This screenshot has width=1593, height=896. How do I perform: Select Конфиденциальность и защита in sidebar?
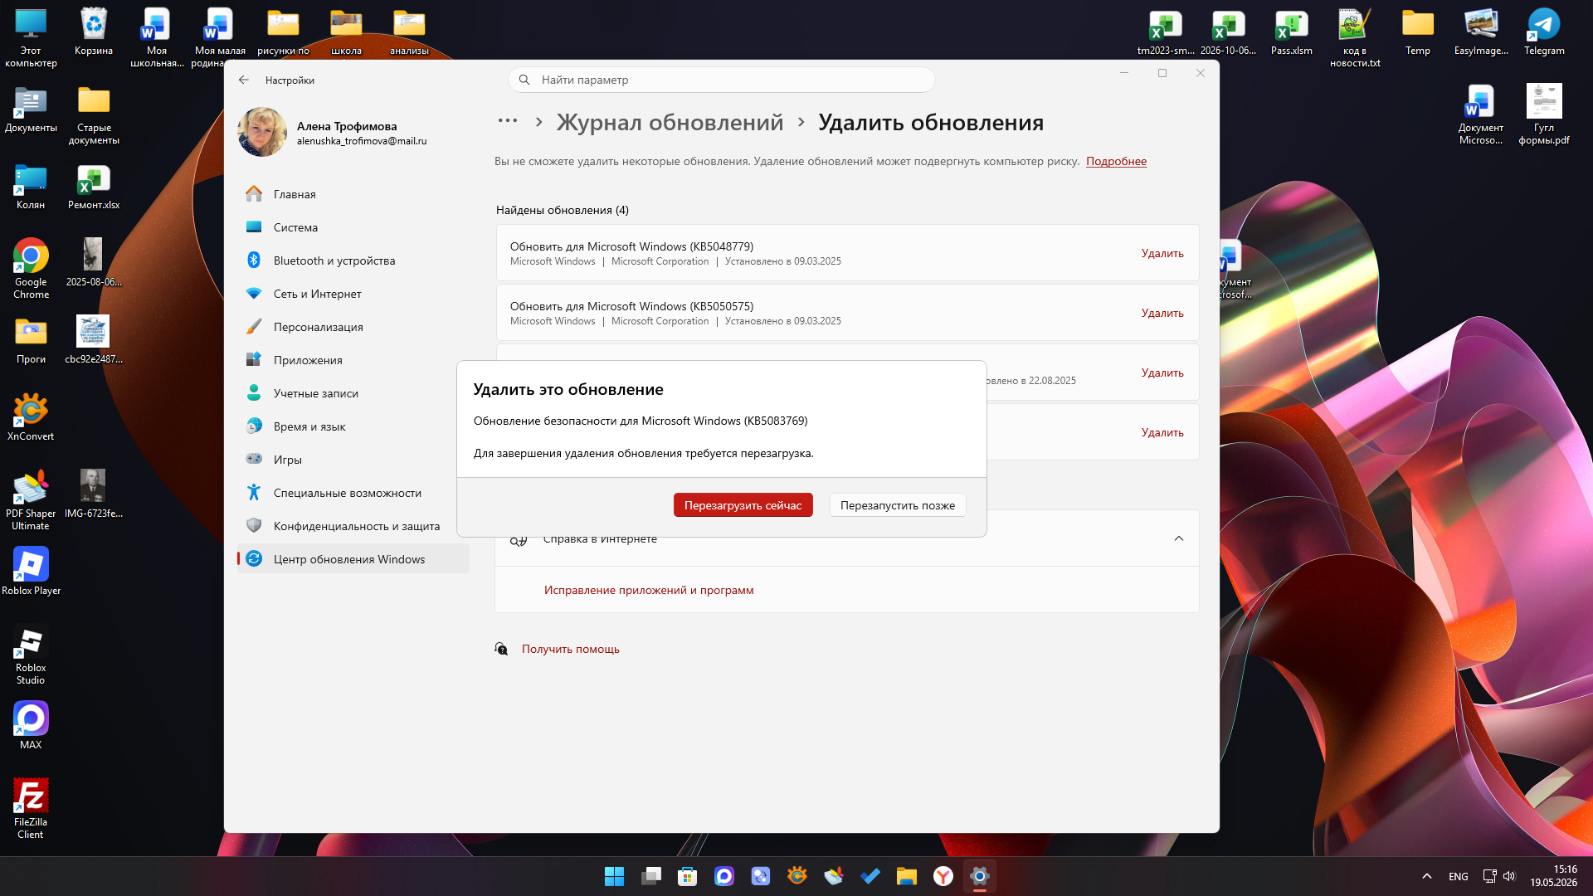pyautogui.click(x=353, y=526)
